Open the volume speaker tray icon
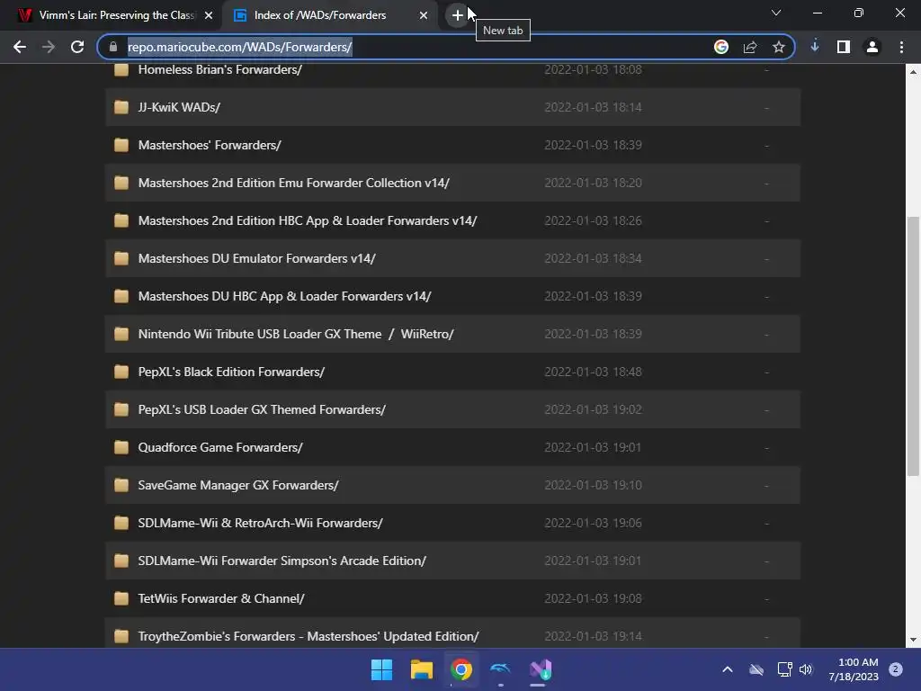Viewport: 921px width, 691px height. (x=806, y=669)
